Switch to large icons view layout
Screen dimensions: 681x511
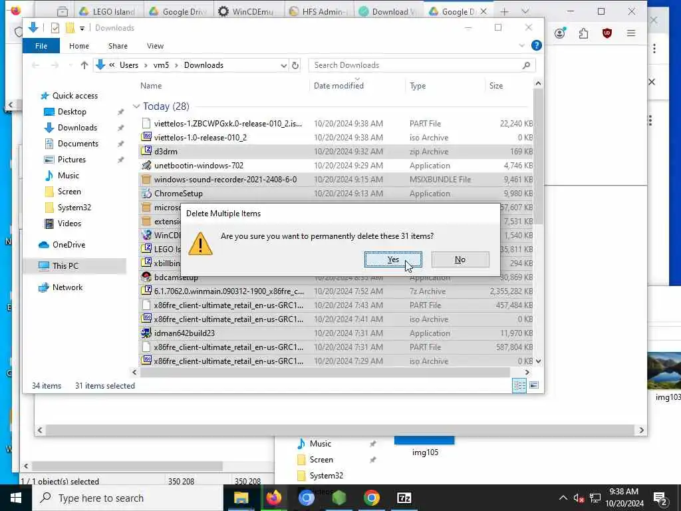click(534, 385)
